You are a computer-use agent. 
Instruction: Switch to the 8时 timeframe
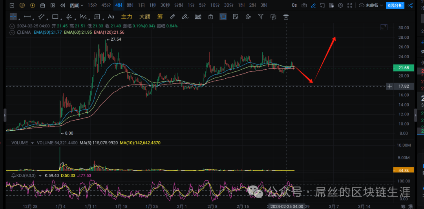130,5
